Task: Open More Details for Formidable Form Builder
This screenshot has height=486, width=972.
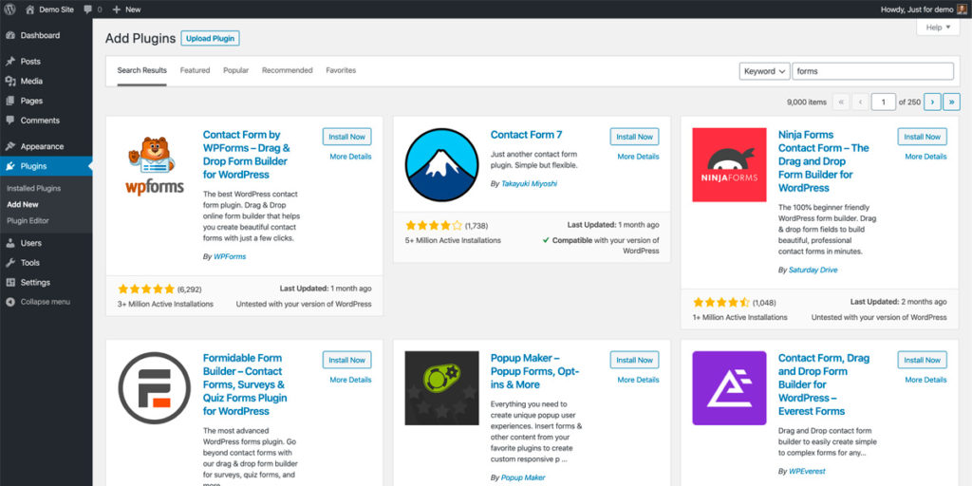Action: (351, 380)
